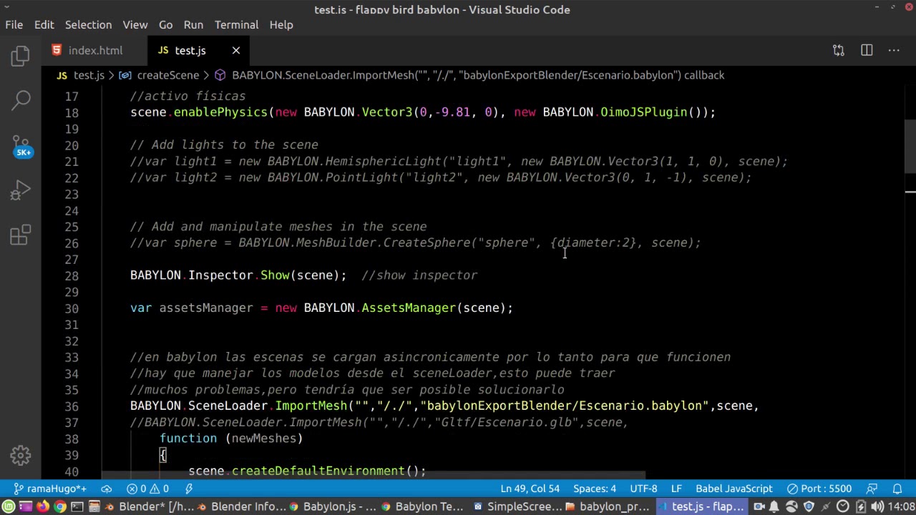Open the battery indicator in system tray

click(860, 507)
